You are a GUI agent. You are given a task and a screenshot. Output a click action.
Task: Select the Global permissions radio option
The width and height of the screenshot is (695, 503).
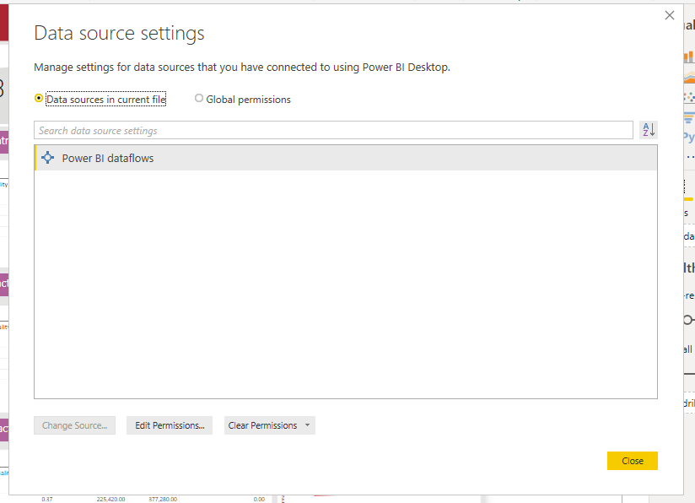point(199,99)
